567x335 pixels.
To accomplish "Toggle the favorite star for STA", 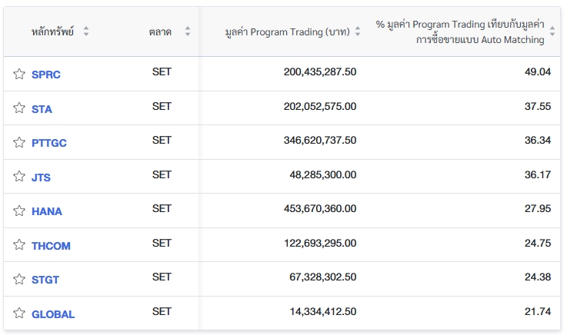I will 19,108.
